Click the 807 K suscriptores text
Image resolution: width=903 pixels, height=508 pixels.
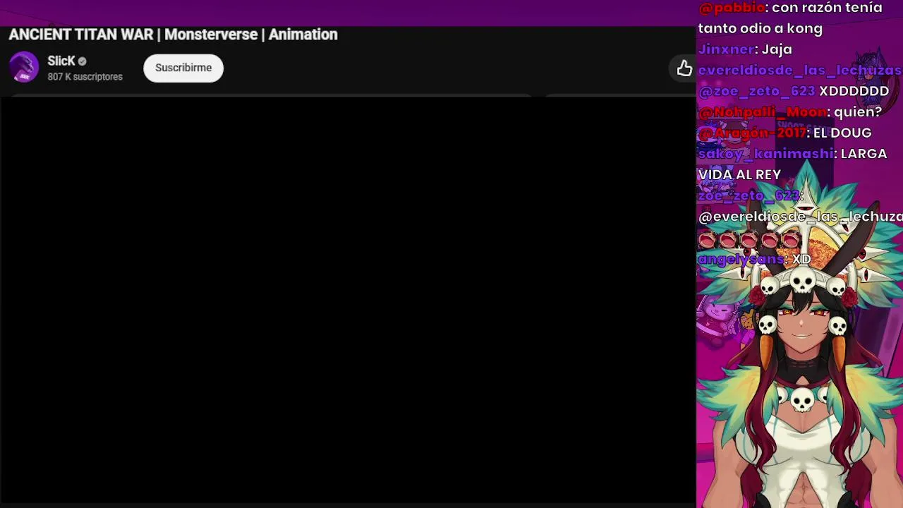85,77
